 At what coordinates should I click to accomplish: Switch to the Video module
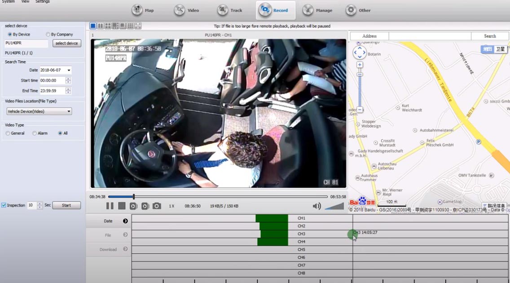tap(186, 10)
